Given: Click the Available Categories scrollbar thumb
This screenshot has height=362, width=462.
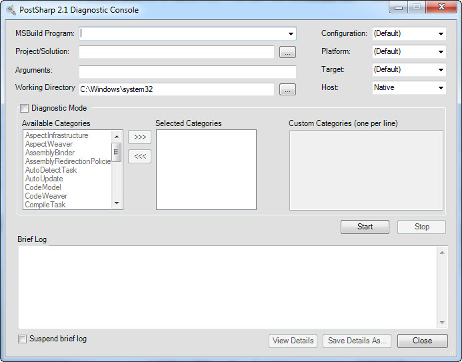Looking at the screenshot, I should [x=117, y=152].
